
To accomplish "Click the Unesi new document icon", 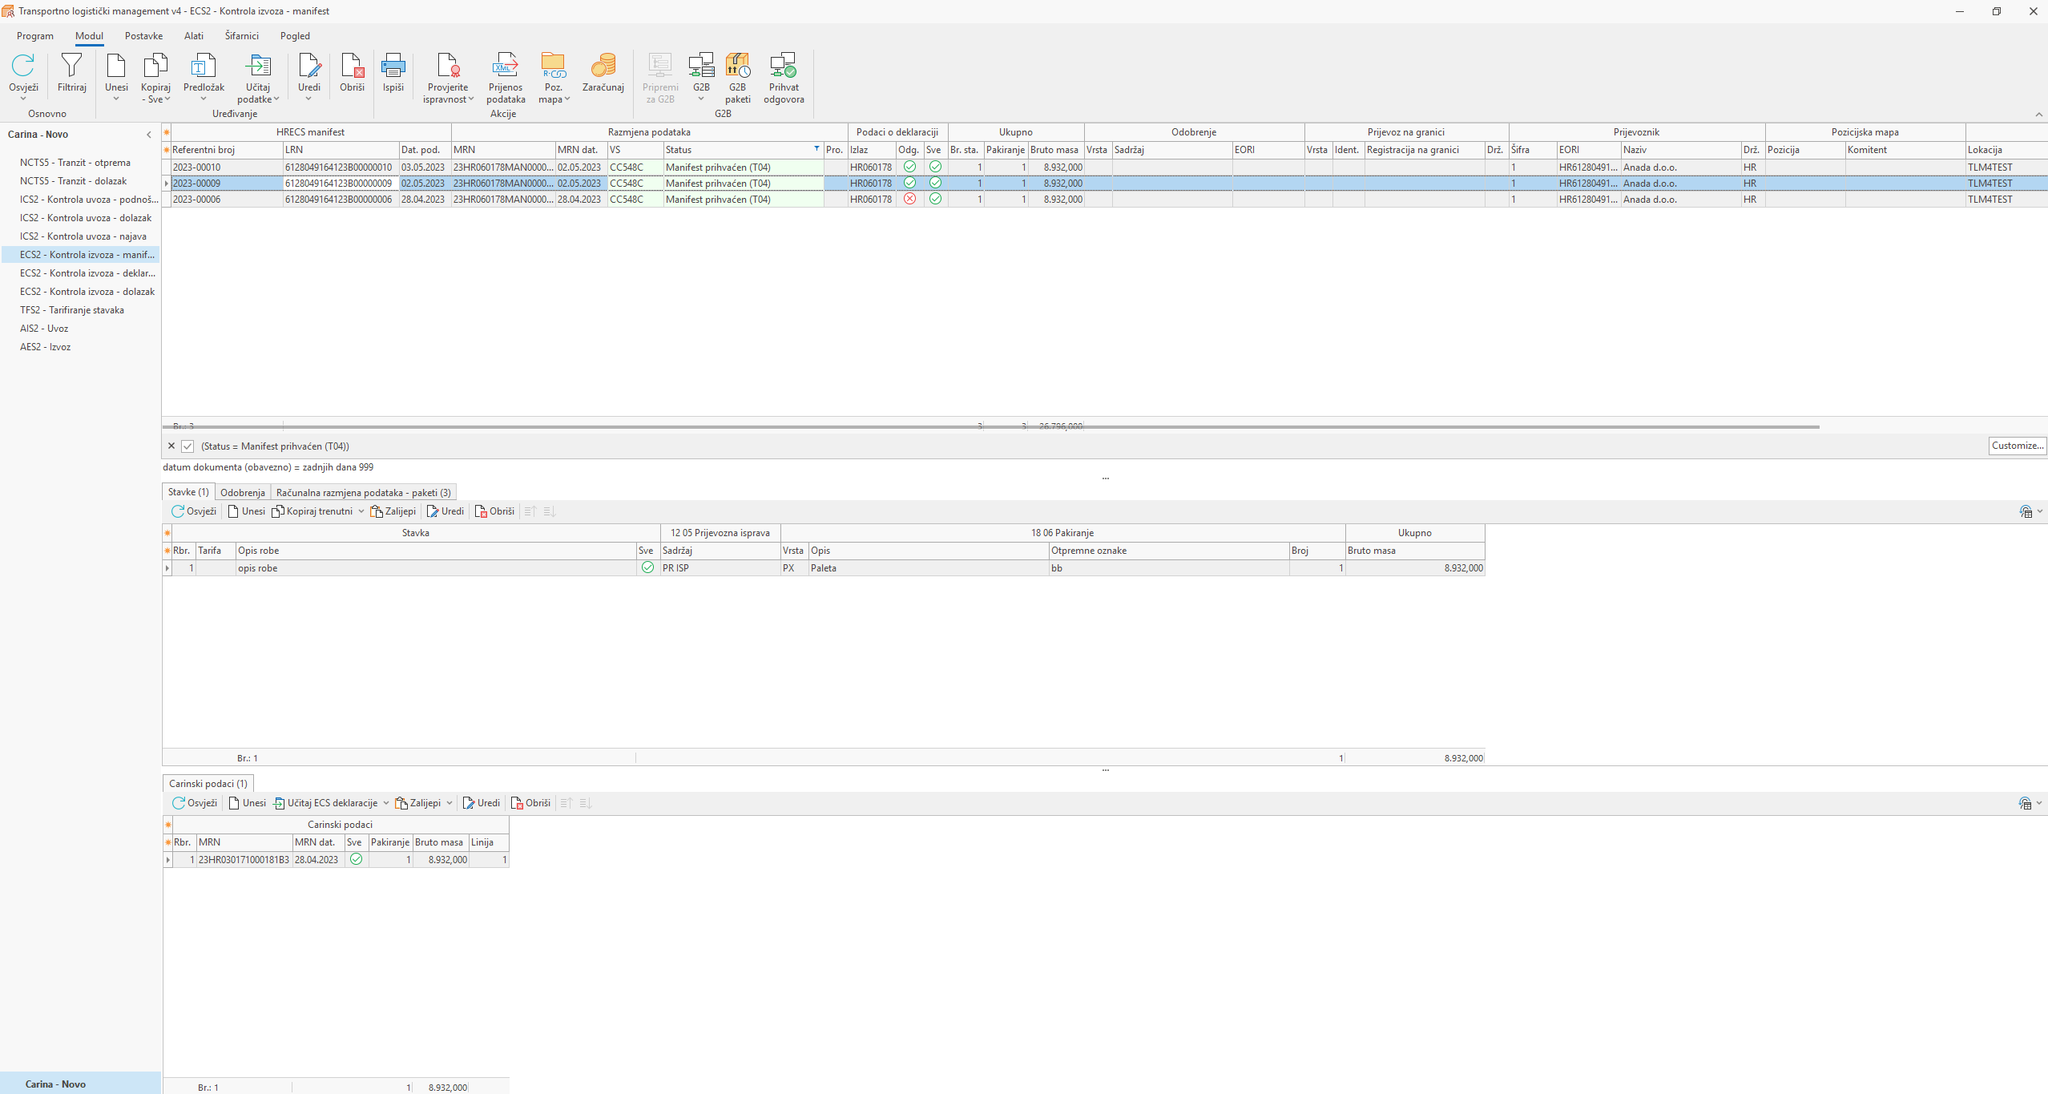I will [x=116, y=66].
